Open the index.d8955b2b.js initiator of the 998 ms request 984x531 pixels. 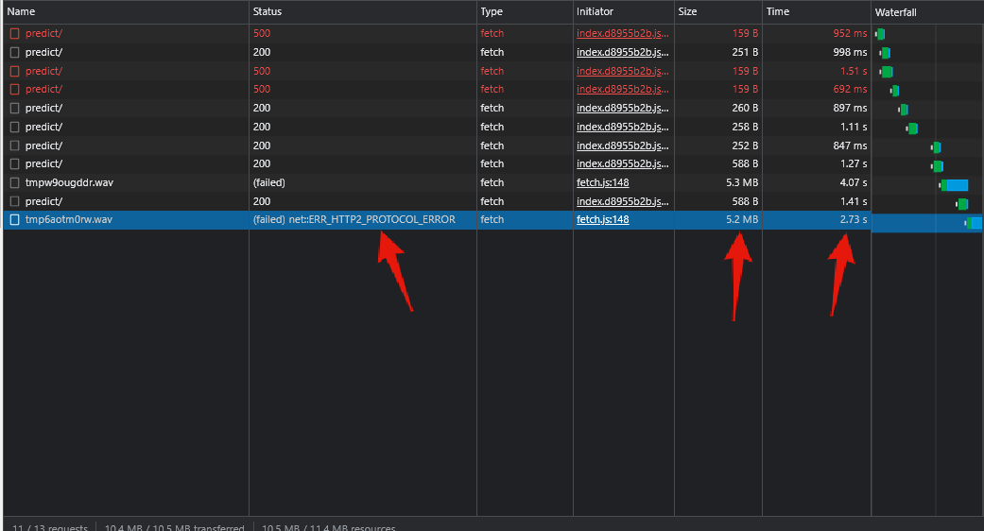click(623, 53)
